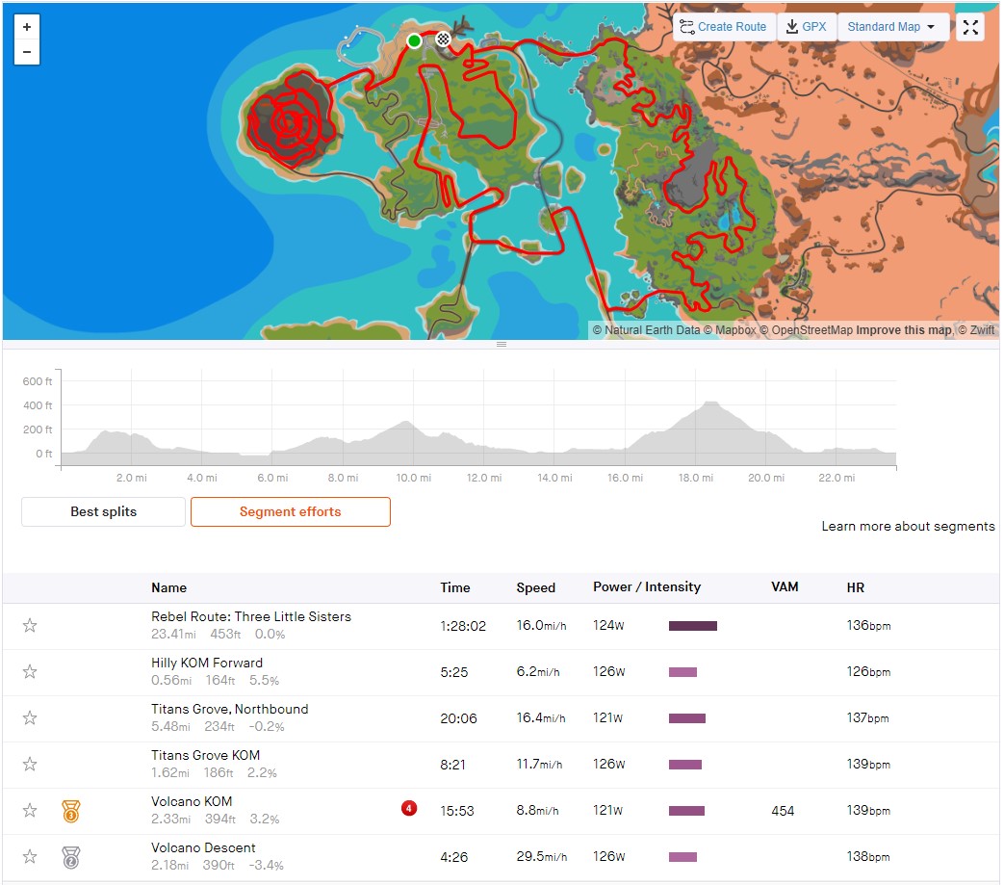This screenshot has width=1004, height=885.
Task: Open the Standard Map dropdown
Action: [x=892, y=27]
